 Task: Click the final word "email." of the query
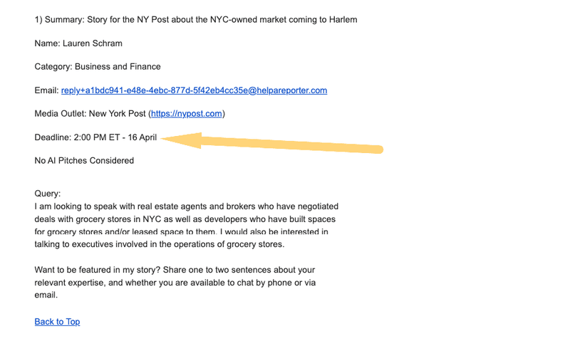tap(46, 295)
